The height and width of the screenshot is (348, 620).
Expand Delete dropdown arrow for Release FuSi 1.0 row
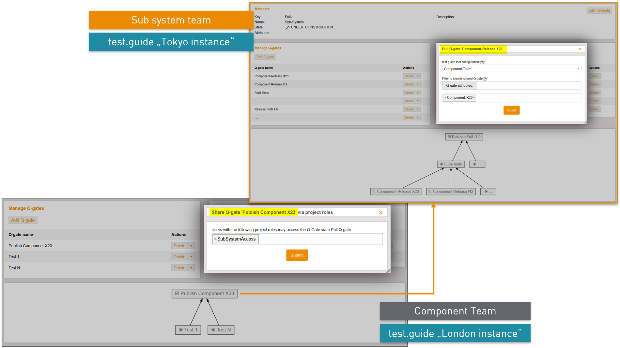pos(418,109)
